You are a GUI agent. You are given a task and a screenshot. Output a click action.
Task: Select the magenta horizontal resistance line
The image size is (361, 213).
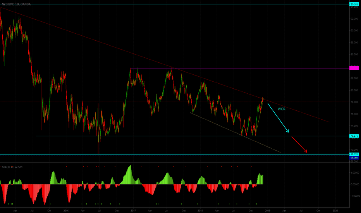click(239, 68)
